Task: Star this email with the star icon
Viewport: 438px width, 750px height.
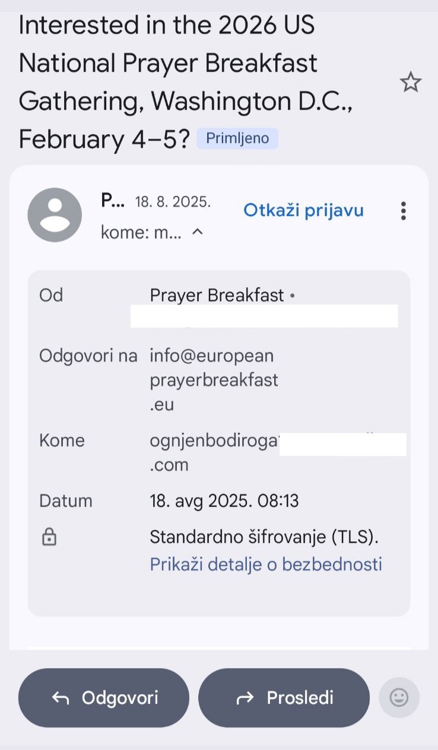Action: coord(410,82)
